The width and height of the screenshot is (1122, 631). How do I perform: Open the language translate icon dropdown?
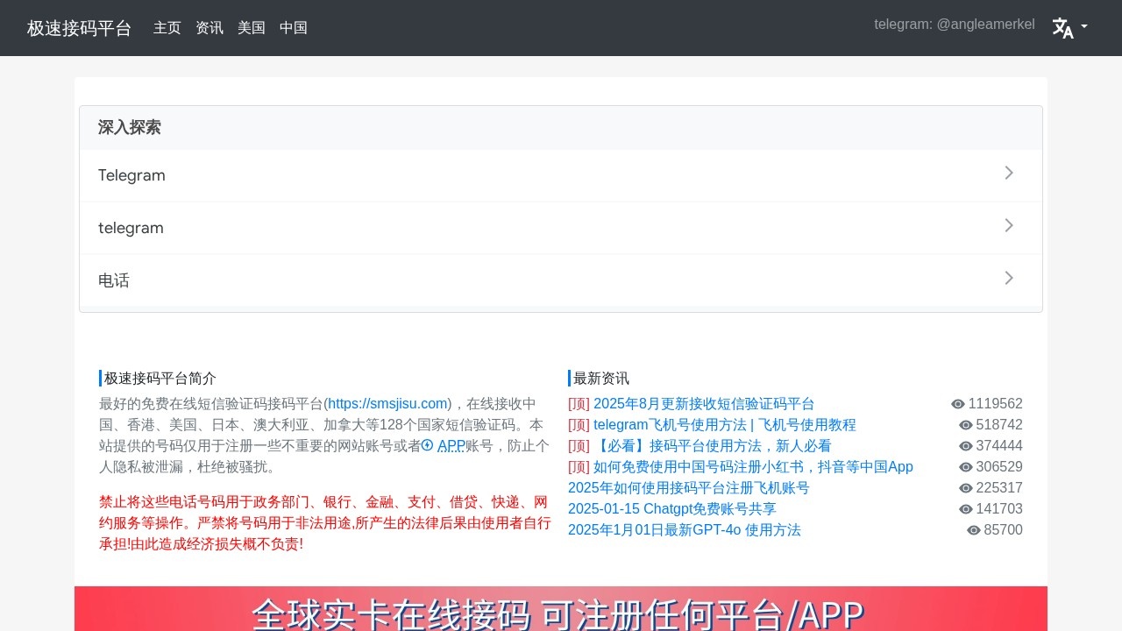click(x=1069, y=28)
